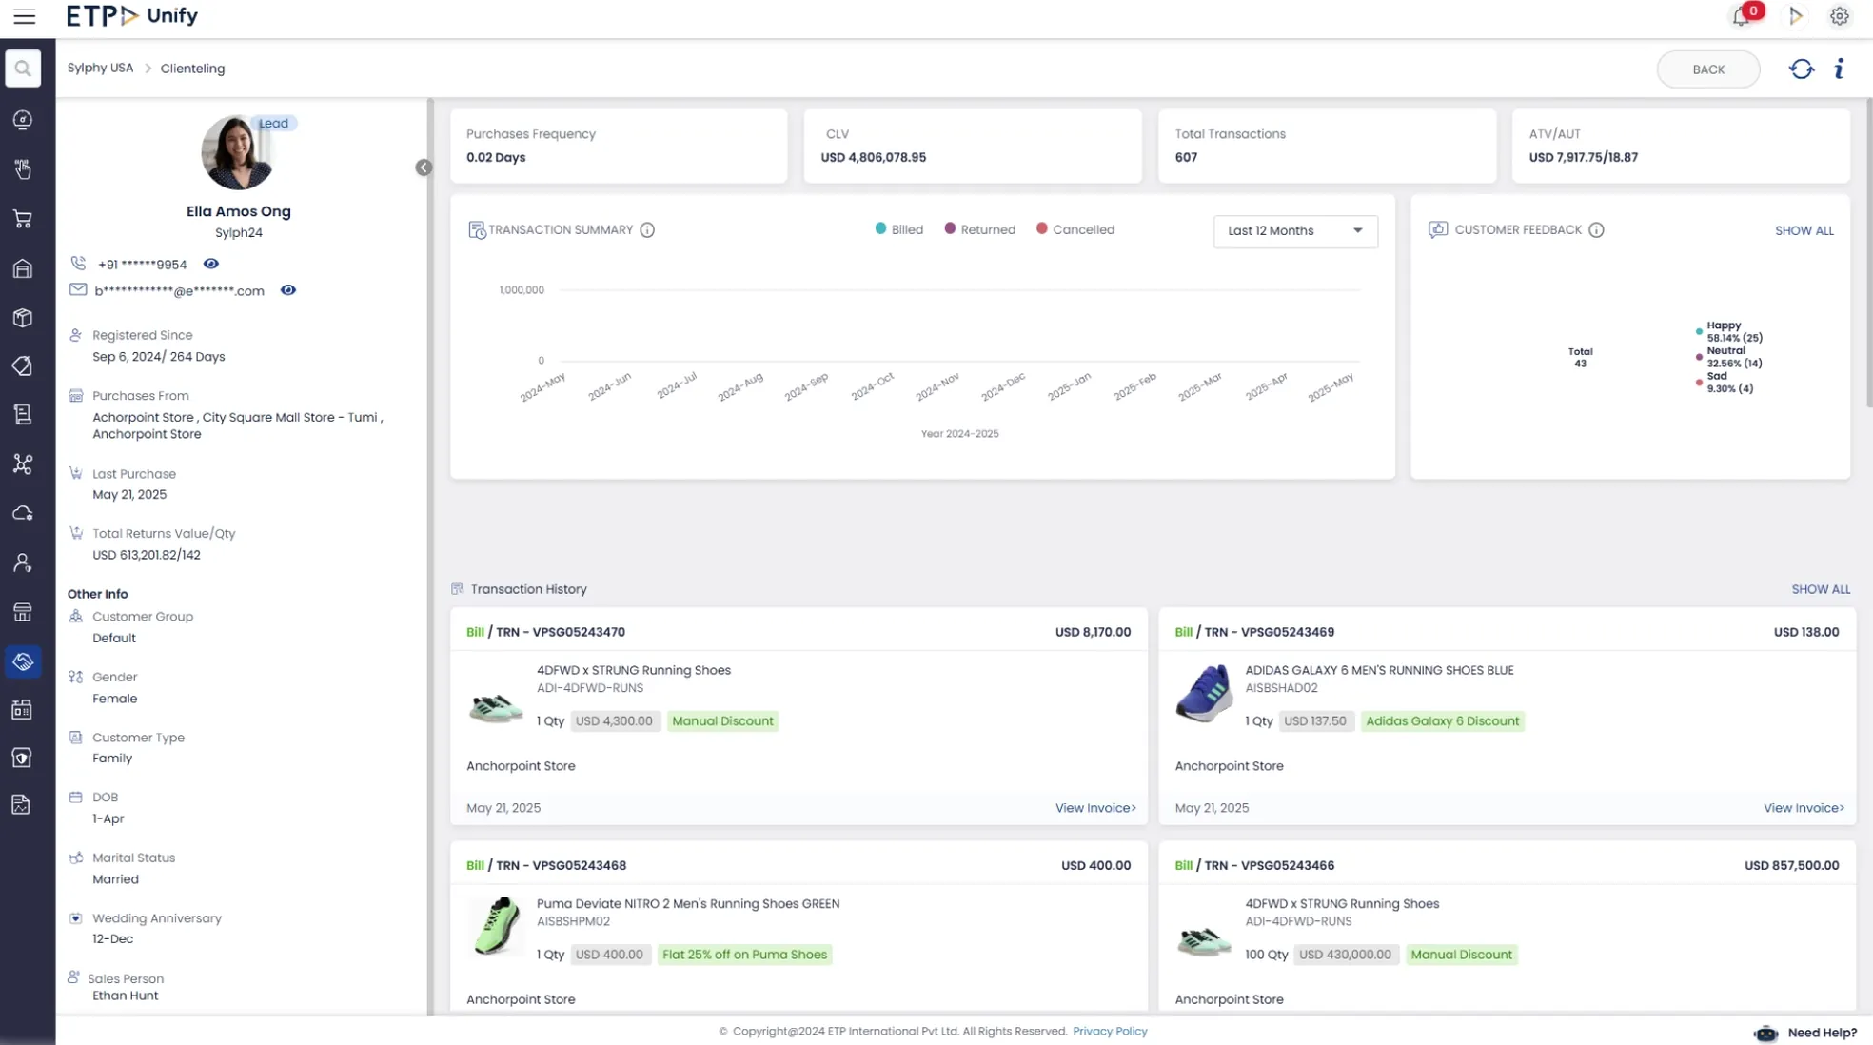Expand the Transaction Summary info tooltip
Screen dimensions: 1873x1045
pos(648,229)
